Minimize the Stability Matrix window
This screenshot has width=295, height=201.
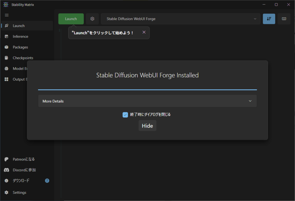point(264,5)
